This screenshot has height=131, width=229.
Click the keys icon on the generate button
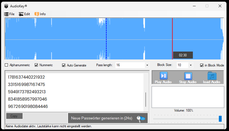click(141, 119)
